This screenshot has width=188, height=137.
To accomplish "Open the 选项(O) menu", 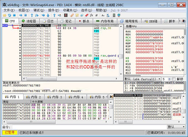I will [x=86, y=10].
